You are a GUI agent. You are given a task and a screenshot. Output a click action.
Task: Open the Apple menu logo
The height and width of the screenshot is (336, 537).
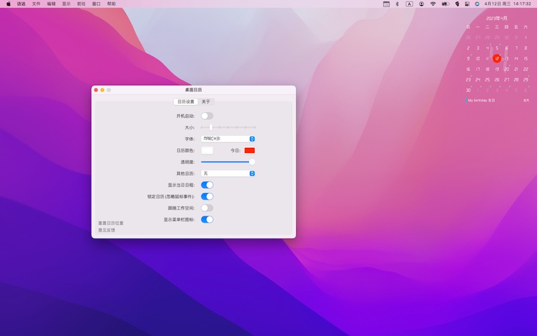point(9,4)
